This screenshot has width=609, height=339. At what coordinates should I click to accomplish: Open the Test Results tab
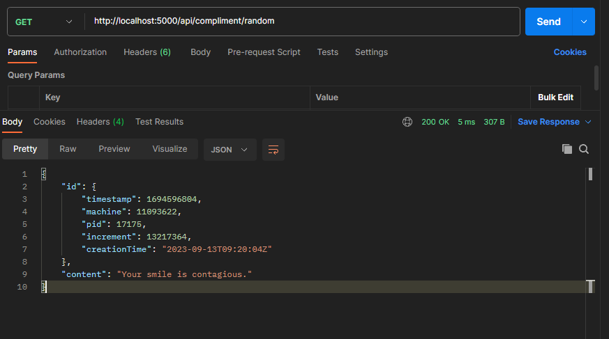159,122
